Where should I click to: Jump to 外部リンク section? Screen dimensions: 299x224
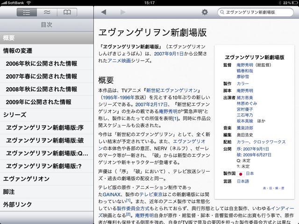tap(47, 204)
